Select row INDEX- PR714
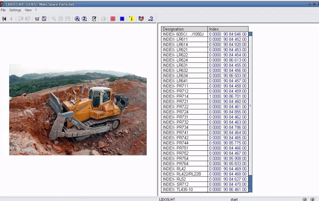 pos(205,96)
